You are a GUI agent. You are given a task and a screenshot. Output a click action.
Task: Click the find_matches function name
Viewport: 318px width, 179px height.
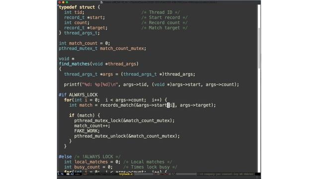coord(74,64)
